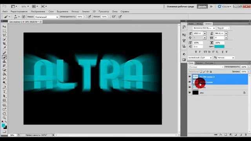
Task: Click the layer opacity percentage field
Action: coord(244,67)
